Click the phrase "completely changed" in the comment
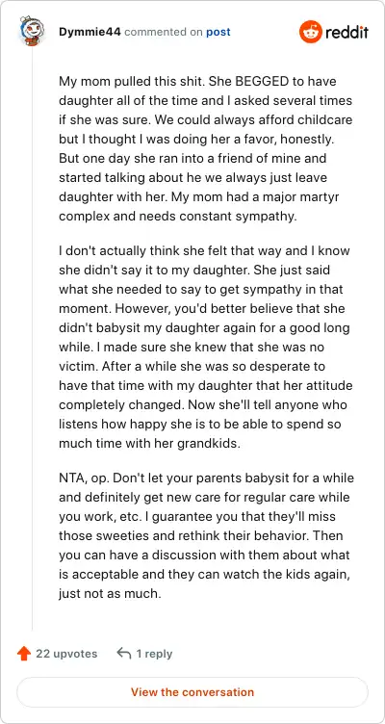The width and height of the screenshot is (385, 724). click(117, 405)
